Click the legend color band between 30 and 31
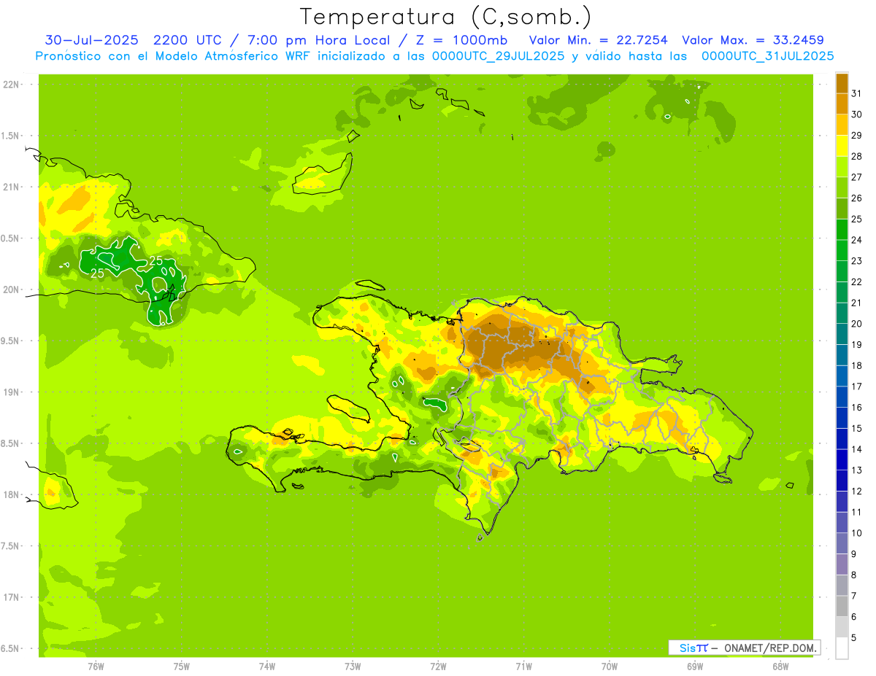Viewport: 876px width, 676px height. point(842,104)
